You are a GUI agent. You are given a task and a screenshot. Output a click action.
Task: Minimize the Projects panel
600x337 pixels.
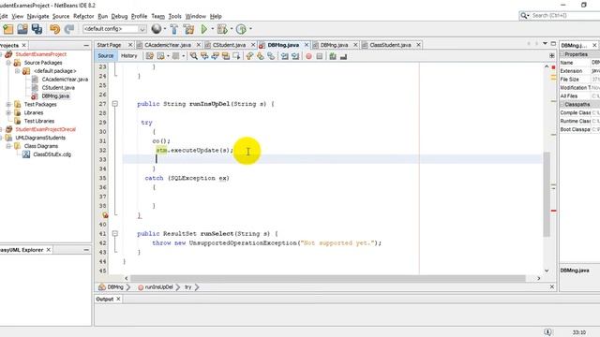pos(86,45)
